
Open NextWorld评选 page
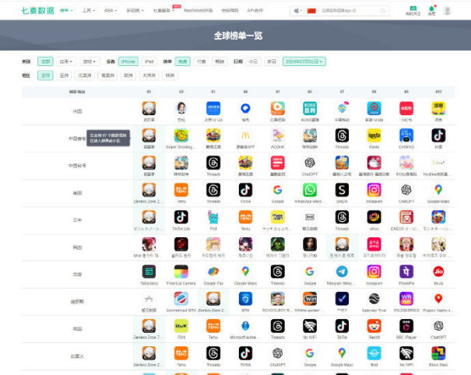pos(199,11)
